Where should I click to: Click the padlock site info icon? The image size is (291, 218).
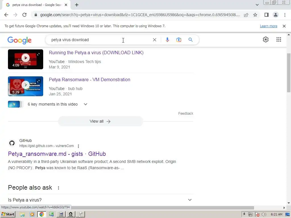[x=36, y=15]
